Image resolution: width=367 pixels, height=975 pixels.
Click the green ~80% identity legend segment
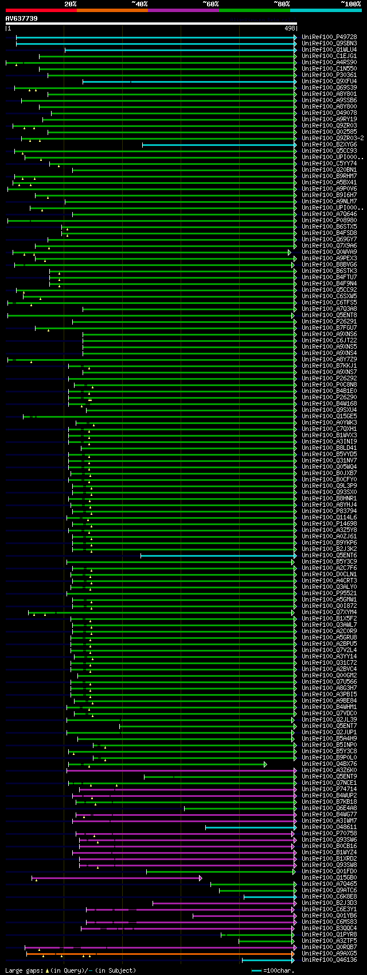[254, 10]
